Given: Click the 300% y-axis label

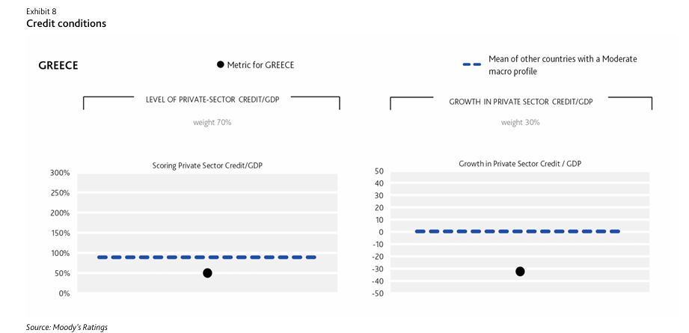Looking at the screenshot, I should tap(60, 173).
